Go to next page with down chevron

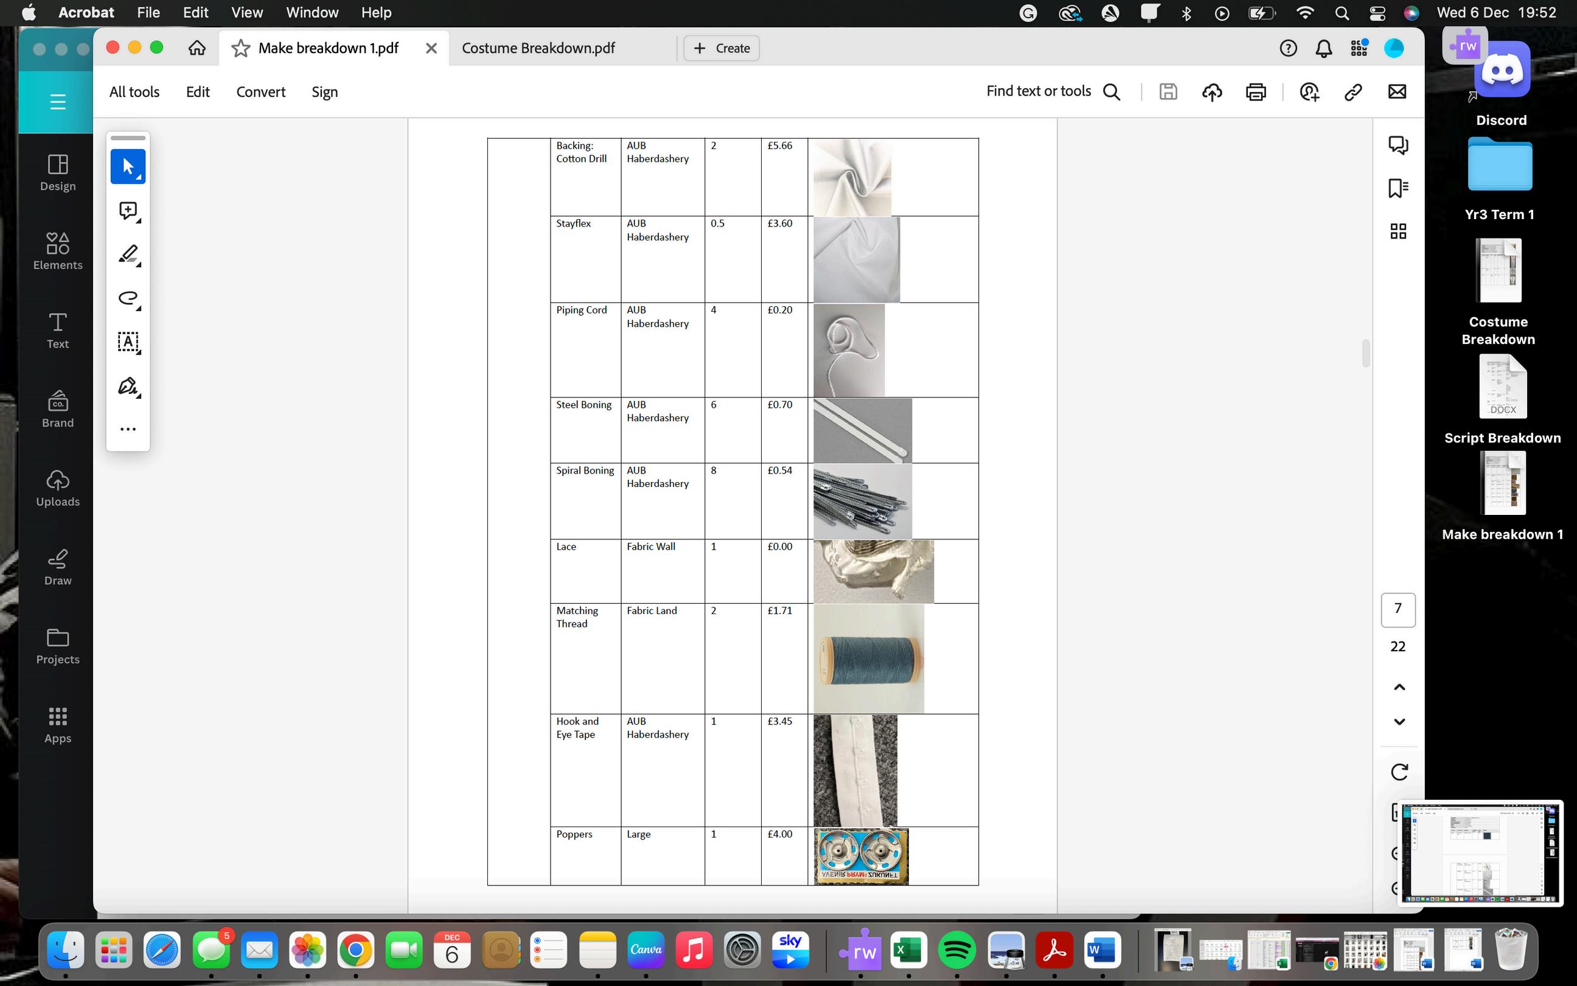click(1399, 721)
